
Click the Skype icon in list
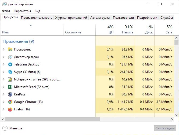[10, 72]
